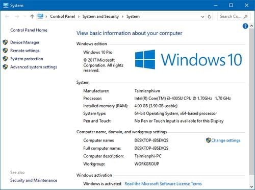Open Device Manager link
Image resolution: width=255 pixels, height=190 pixels.
25,42
